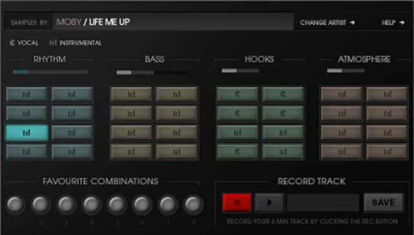Trigger Atmosphere pad in first row, left column
Image resolution: width=414 pixels, height=235 pixels.
[x=342, y=94]
